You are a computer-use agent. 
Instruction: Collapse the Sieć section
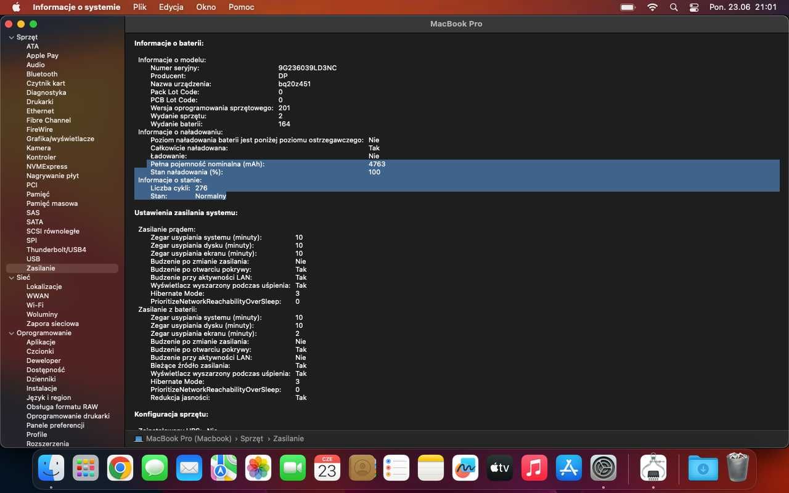10,277
